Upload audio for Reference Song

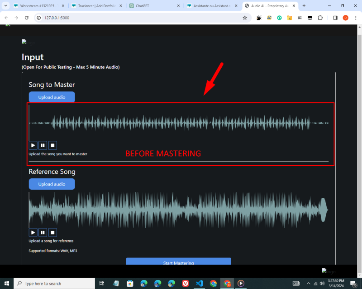click(52, 184)
